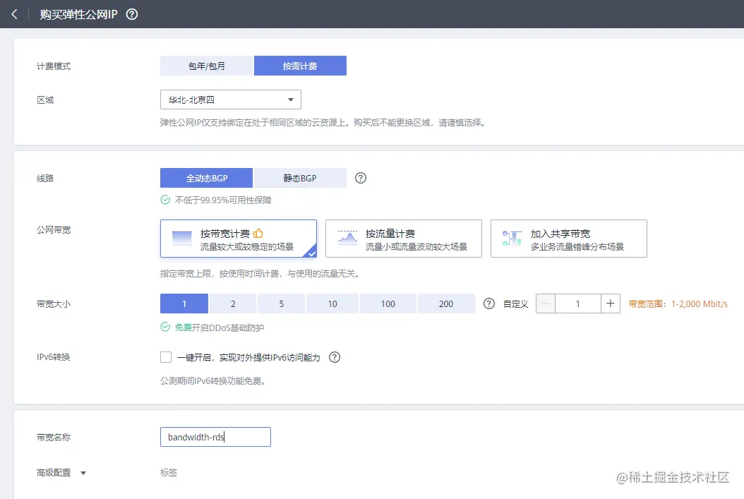Open the 华北-北京四 region dropdown
The height and width of the screenshot is (499, 744).
pyautogui.click(x=231, y=100)
